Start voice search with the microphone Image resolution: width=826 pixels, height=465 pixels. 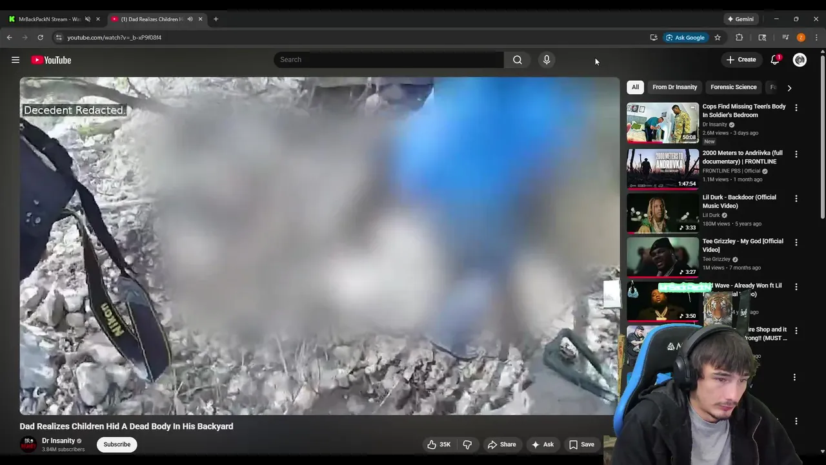pos(547,59)
